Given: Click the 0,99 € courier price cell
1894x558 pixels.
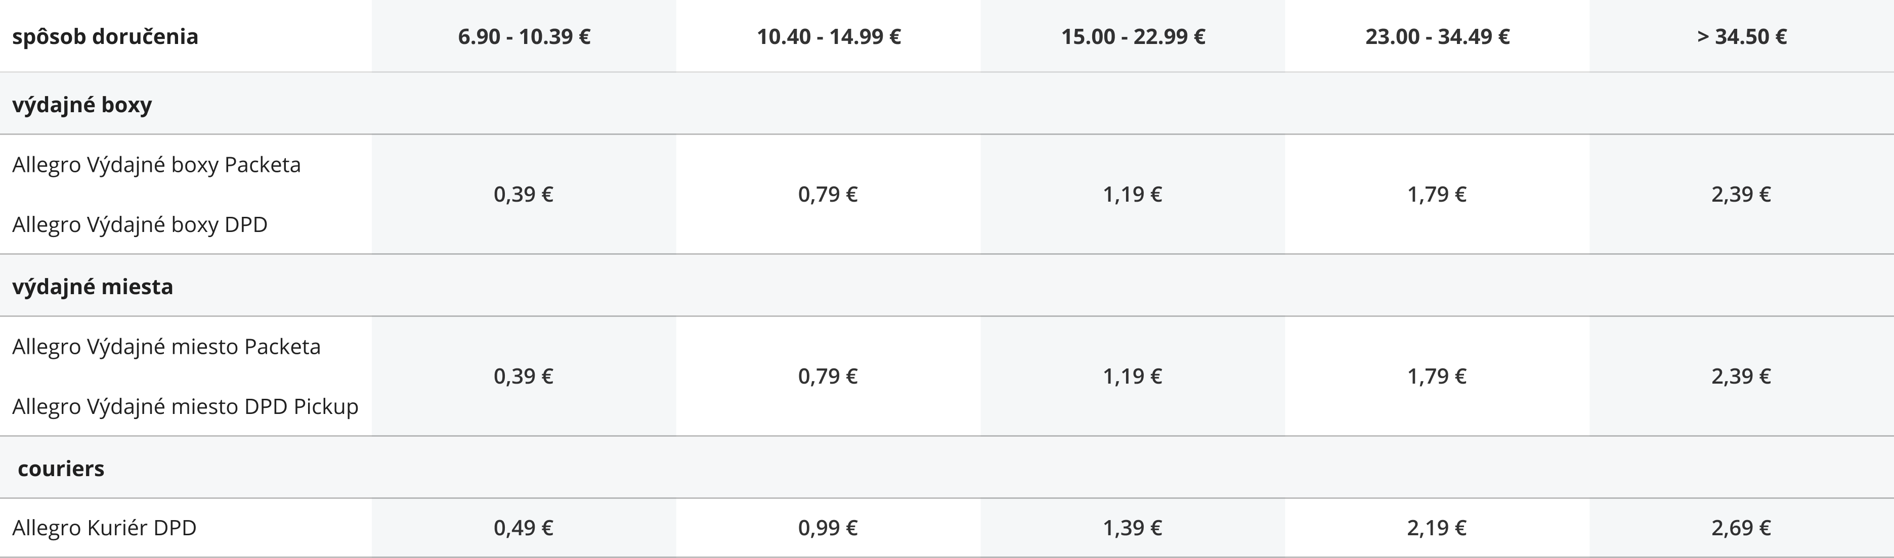Looking at the screenshot, I should coord(828,528).
